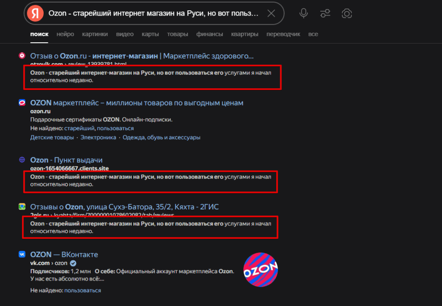Viewport: 442px width, 306px height.
Task: Click the 2GIS favicon next to reviews result
Action: [22, 206]
